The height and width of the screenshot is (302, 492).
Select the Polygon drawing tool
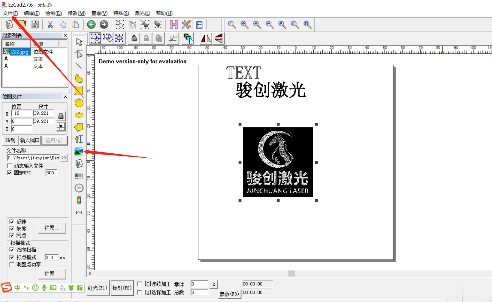79,127
